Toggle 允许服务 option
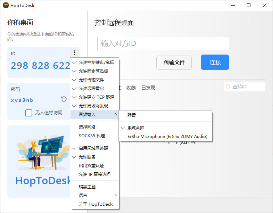Screen dimensions: 273x213 (94, 157)
